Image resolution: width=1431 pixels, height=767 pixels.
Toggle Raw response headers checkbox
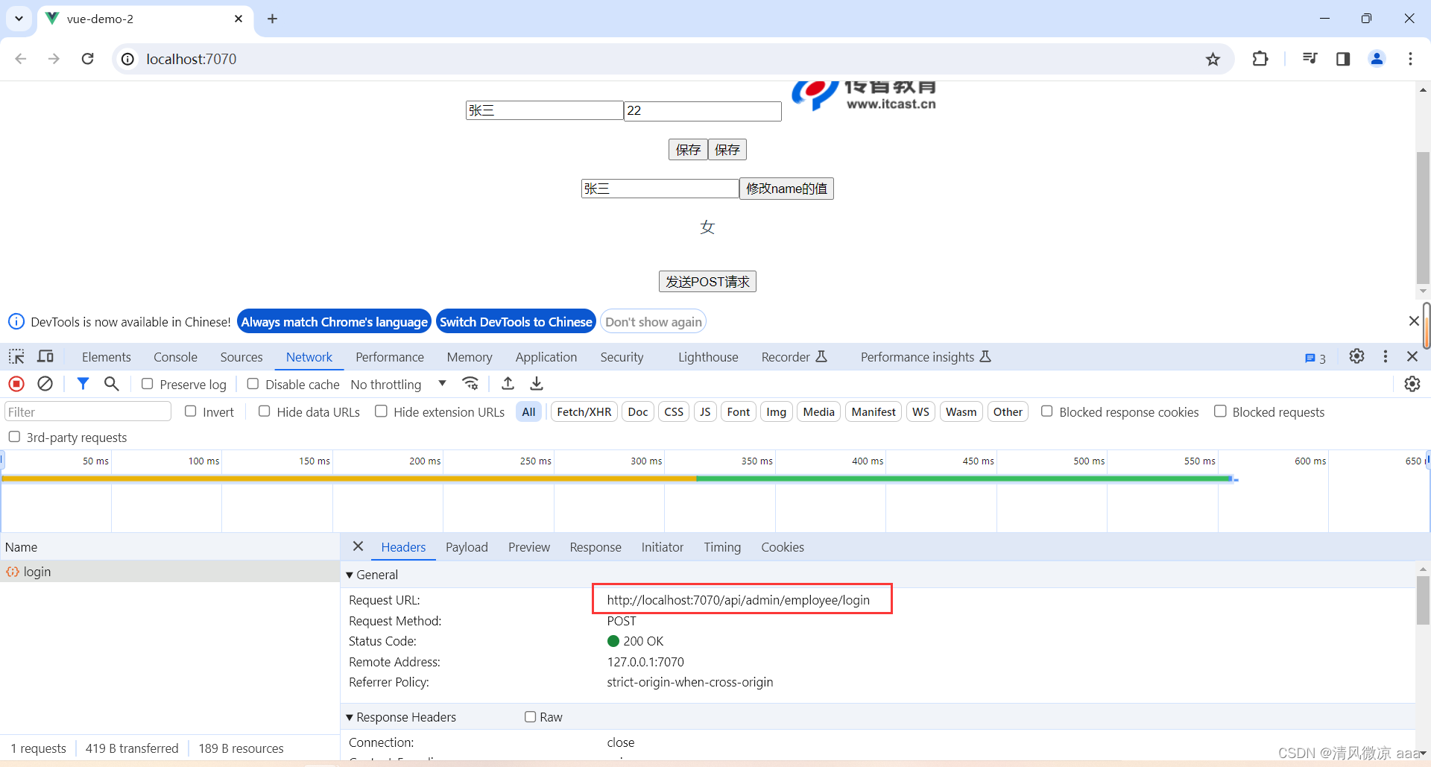click(531, 717)
